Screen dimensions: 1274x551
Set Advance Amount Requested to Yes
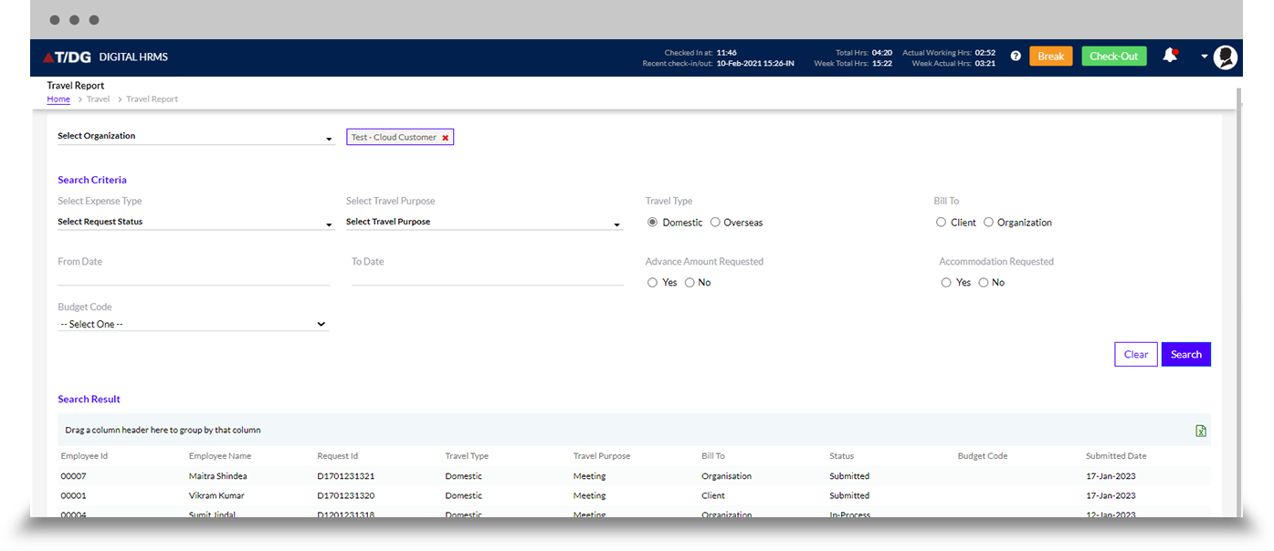coord(652,283)
